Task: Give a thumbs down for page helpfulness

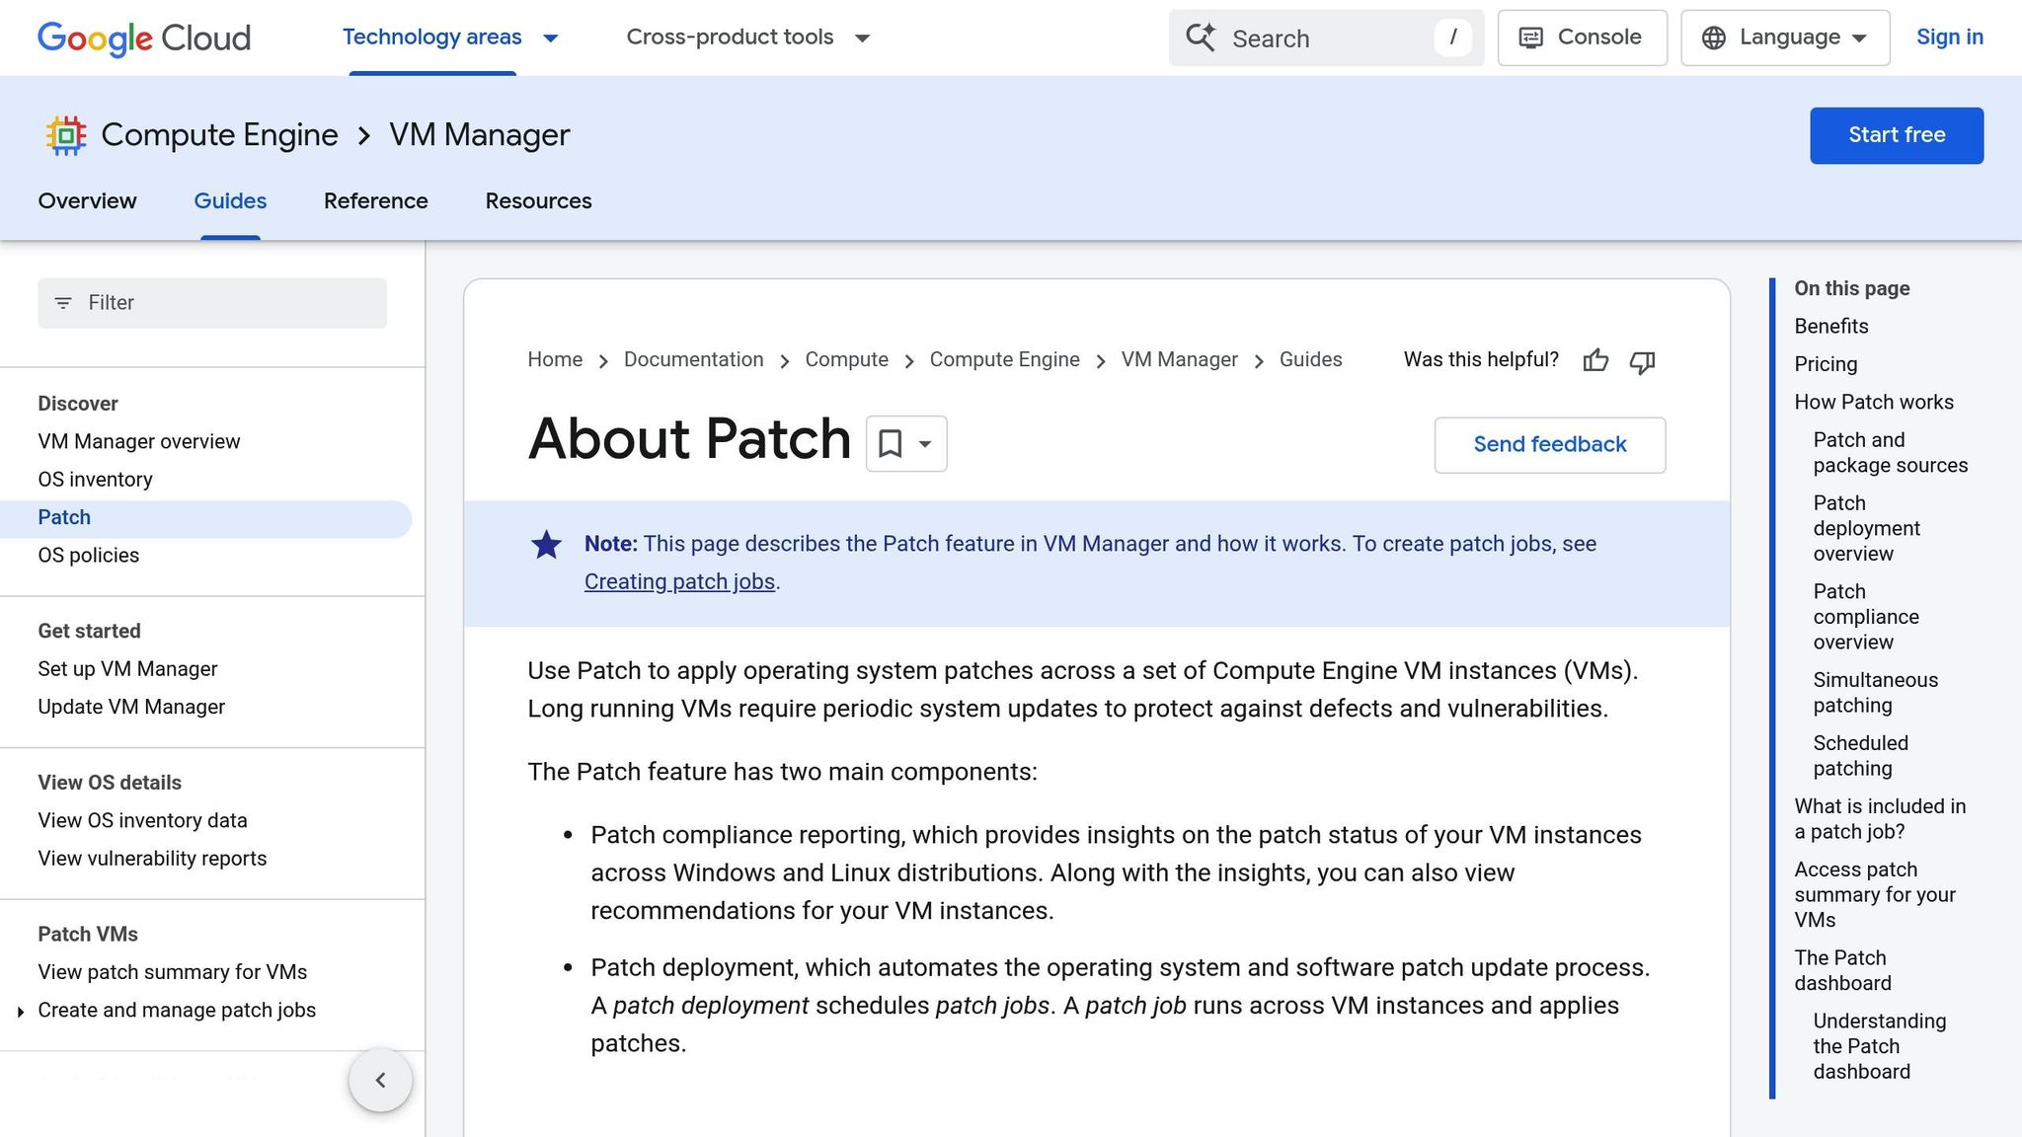Action: coord(1642,363)
